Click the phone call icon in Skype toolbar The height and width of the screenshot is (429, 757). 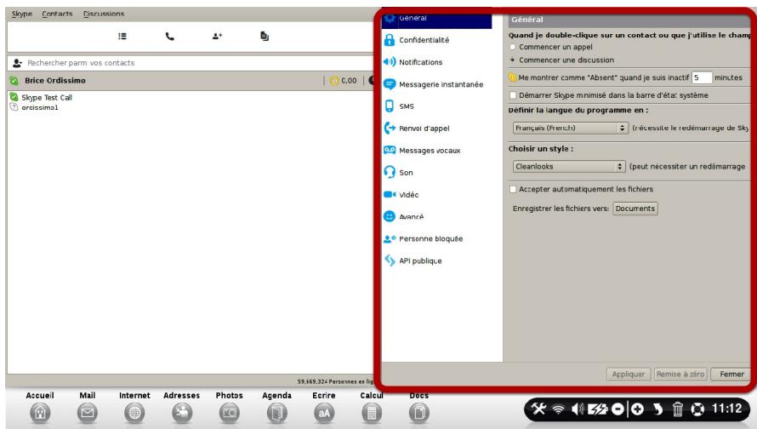[170, 37]
